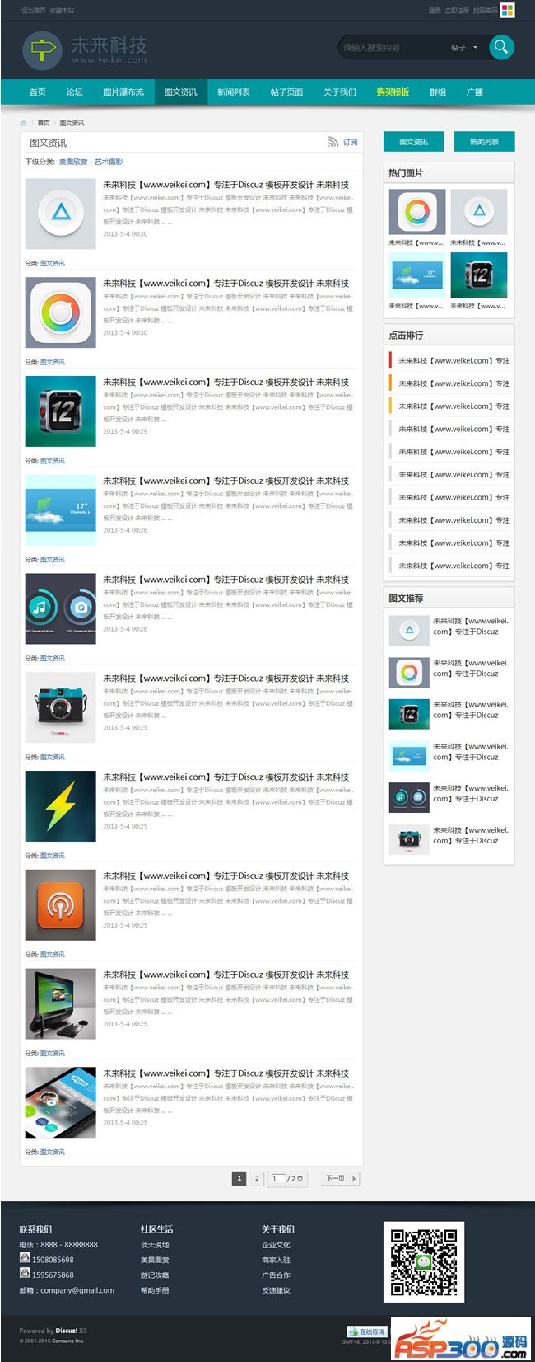Open the yellow lightning bolt thumbnail
This screenshot has width=535, height=1362.
[x=61, y=806]
